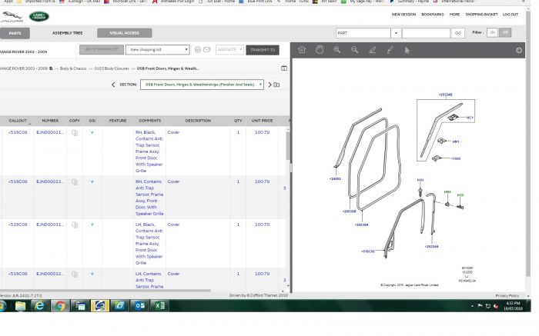Open the More menu

[454, 15]
